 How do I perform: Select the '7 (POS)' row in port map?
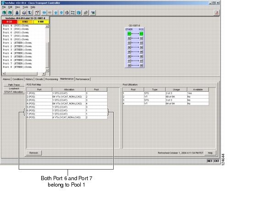pyautogui.click(x=67, y=114)
